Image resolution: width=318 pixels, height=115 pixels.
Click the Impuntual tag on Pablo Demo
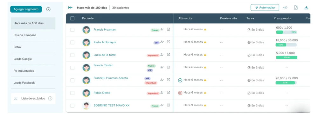[x=153, y=93]
